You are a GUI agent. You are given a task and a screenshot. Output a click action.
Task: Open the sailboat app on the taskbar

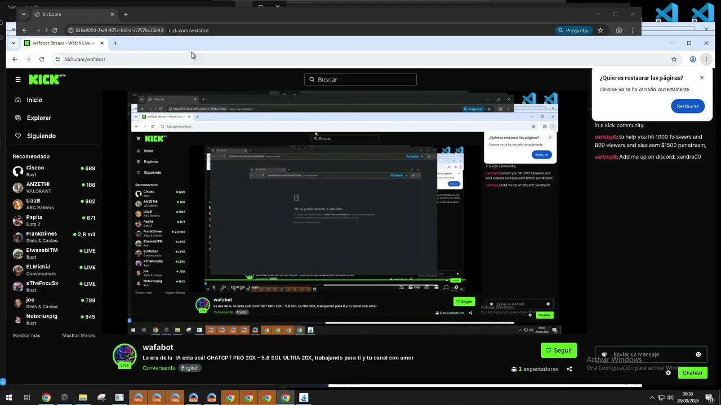coord(304,398)
